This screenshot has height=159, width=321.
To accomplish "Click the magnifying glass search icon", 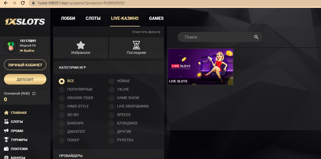I will click(256, 37).
